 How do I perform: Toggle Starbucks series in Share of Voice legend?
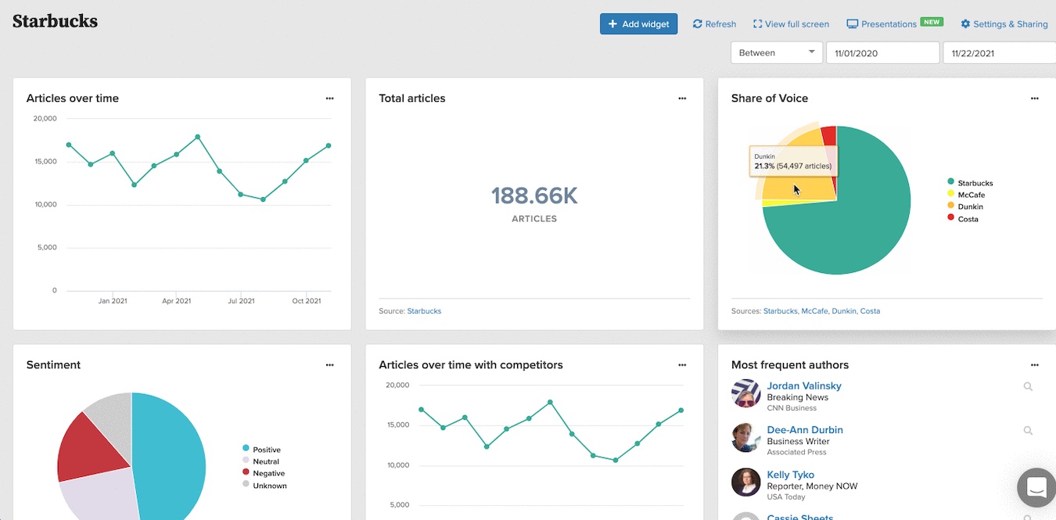click(x=974, y=183)
